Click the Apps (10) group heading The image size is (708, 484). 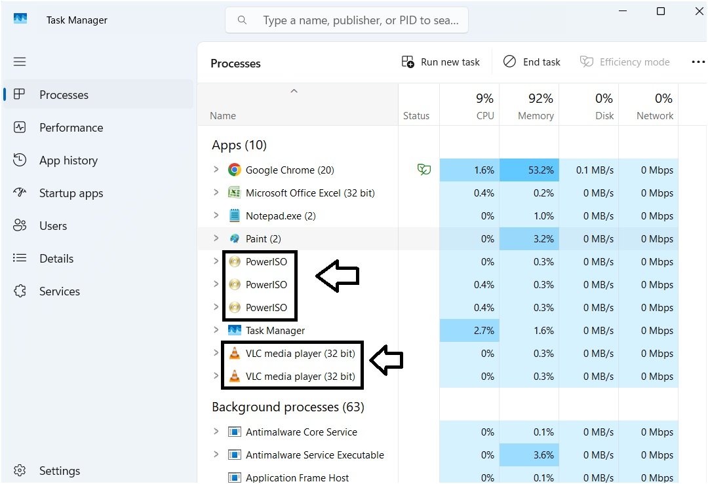click(x=239, y=145)
